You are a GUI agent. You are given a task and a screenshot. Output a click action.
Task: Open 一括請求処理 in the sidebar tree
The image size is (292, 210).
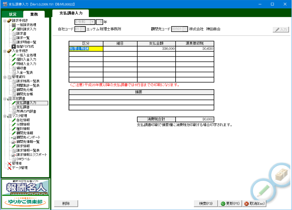click(26, 25)
